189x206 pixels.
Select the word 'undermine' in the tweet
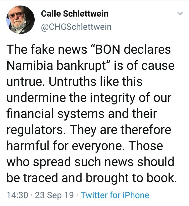coord(36,98)
